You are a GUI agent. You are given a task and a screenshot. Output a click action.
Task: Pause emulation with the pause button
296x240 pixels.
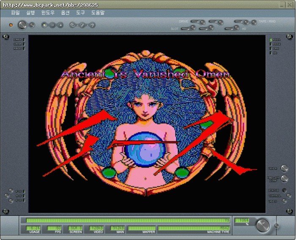click(52, 25)
